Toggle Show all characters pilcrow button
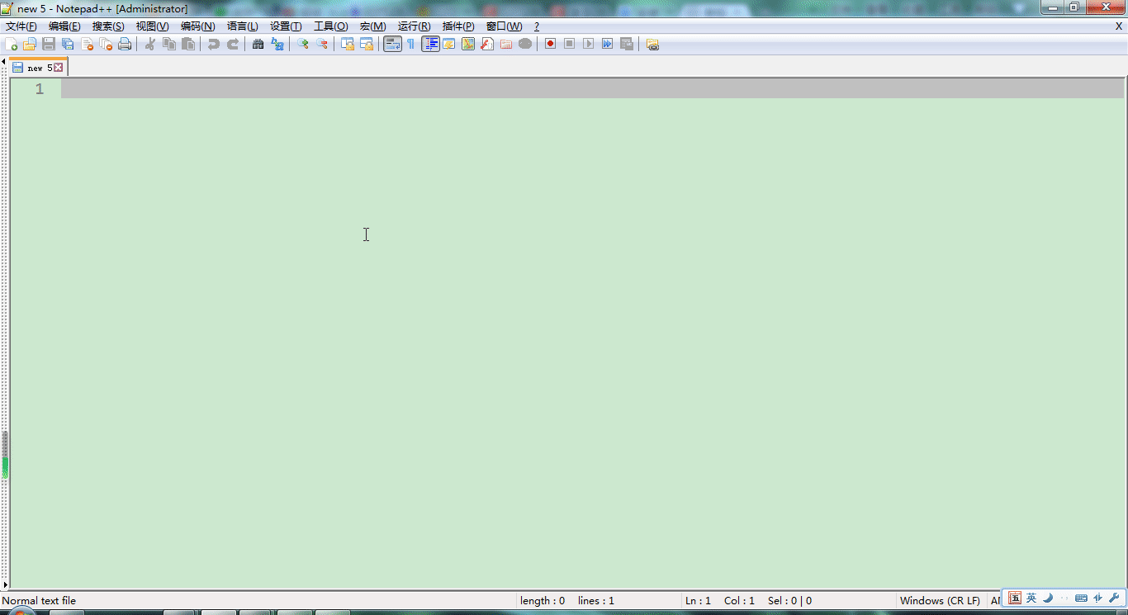Screen dimensions: 1128x615 point(410,44)
